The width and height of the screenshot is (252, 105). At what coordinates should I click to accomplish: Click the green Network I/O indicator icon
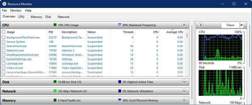pyautogui.click(x=55, y=91)
